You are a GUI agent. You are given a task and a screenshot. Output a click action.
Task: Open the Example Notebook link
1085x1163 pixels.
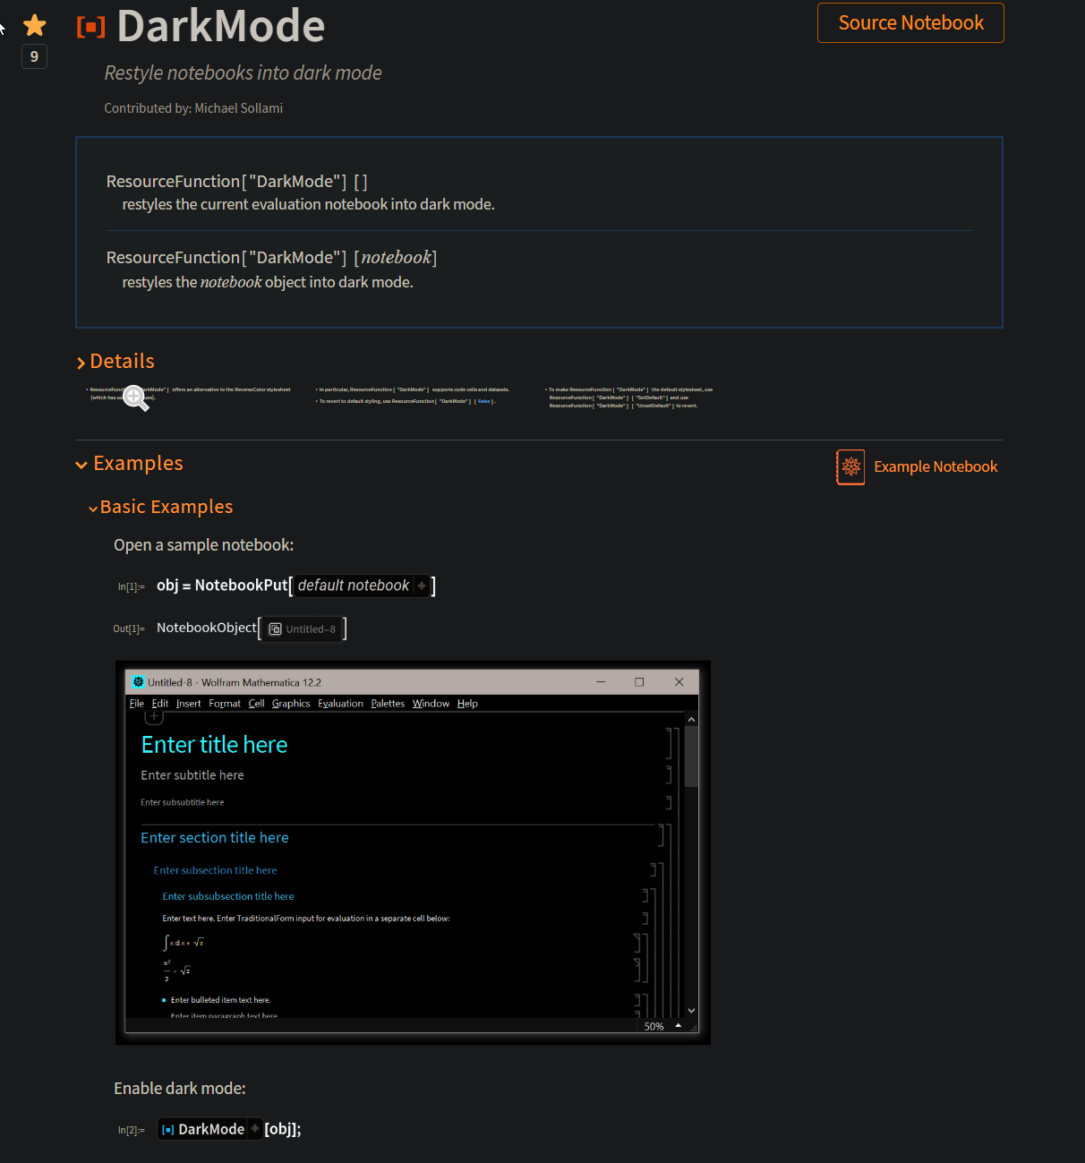935,466
